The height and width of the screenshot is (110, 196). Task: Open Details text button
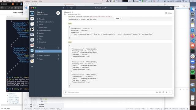(170, 13)
